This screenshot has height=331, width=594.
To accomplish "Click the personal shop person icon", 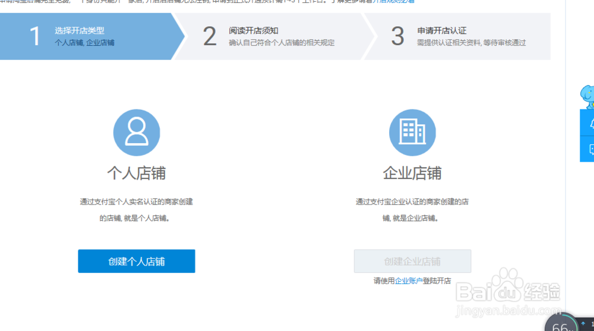I will click(137, 133).
